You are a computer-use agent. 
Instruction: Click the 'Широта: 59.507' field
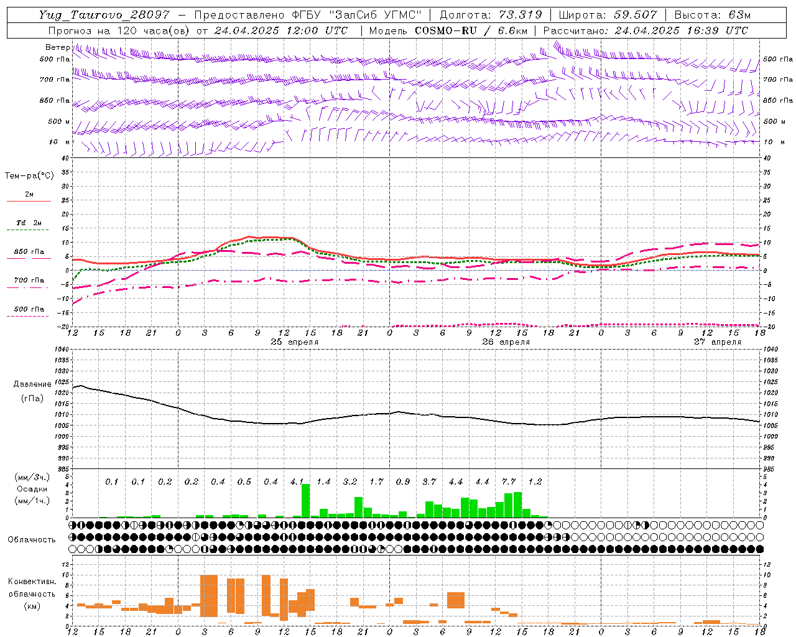coord(608,15)
